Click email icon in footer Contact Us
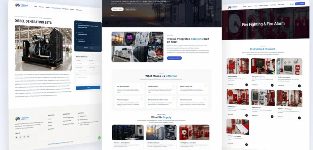This screenshot has width=313, height=150. coord(79,120)
